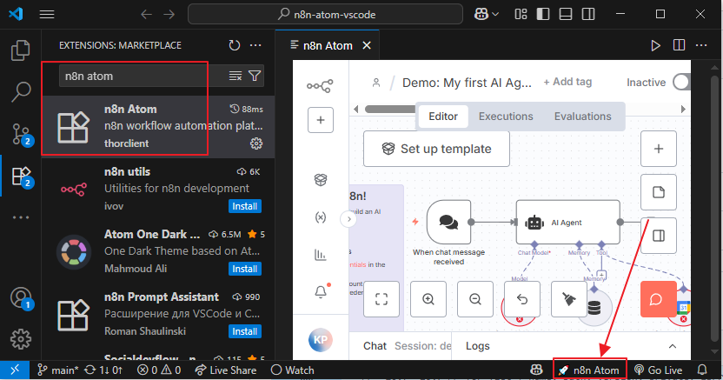Click the n8n Atom status bar item
Image resolution: width=723 pixels, height=380 pixels.
pos(589,370)
